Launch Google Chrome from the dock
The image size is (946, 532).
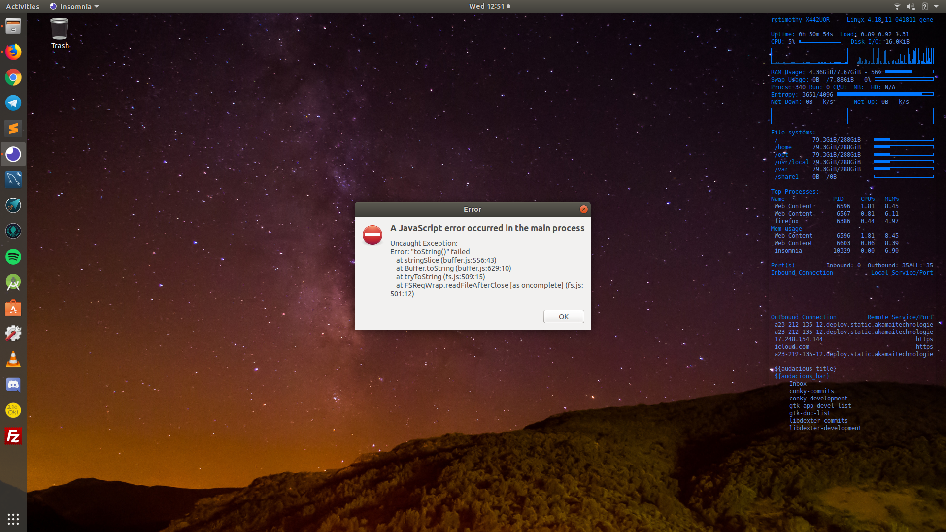click(13, 77)
